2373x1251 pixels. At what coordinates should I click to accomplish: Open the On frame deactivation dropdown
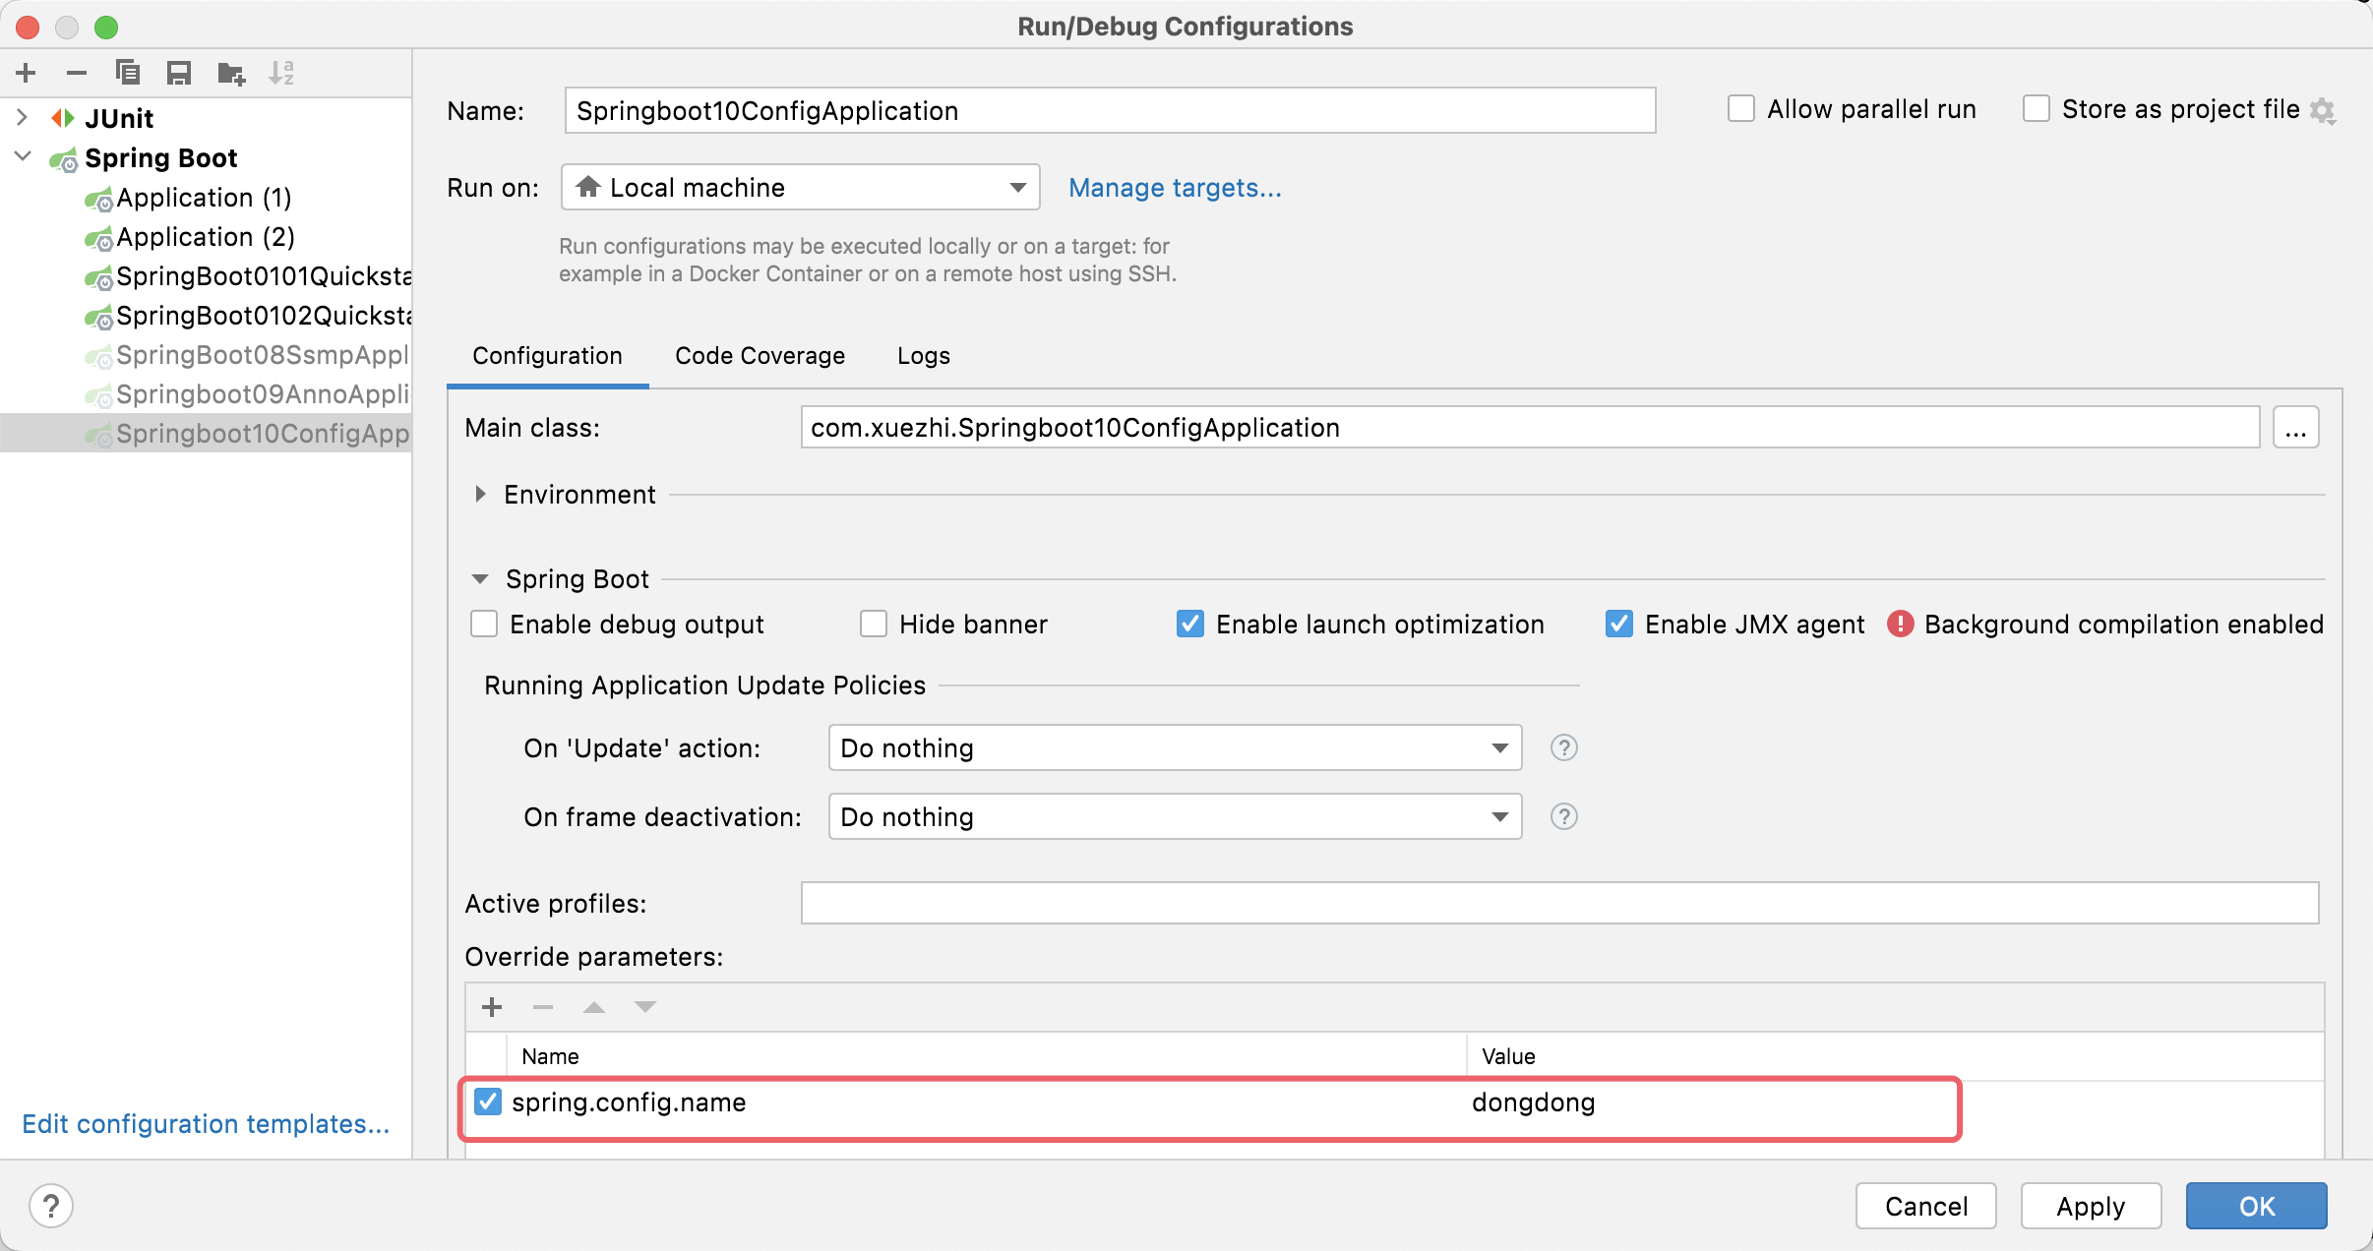tap(1176, 816)
